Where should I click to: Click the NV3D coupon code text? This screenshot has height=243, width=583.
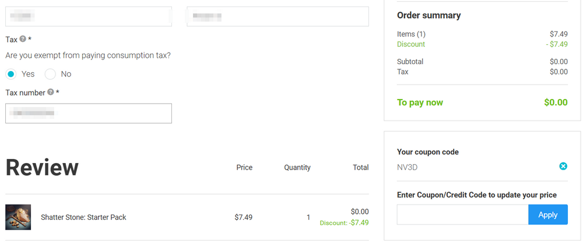(408, 167)
